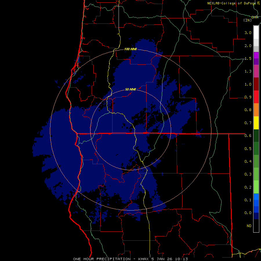
Task: Click the 0.2 legend value
Action: pos(248,187)
